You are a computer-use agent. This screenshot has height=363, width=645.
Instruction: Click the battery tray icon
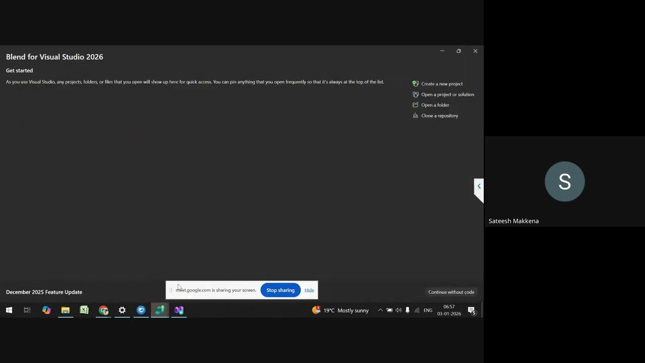click(390, 310)
